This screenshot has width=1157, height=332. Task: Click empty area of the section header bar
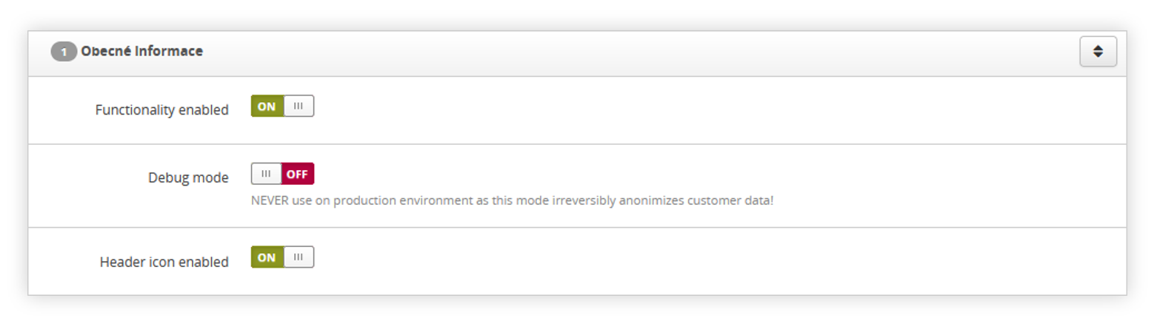click(x=637, y=53)
